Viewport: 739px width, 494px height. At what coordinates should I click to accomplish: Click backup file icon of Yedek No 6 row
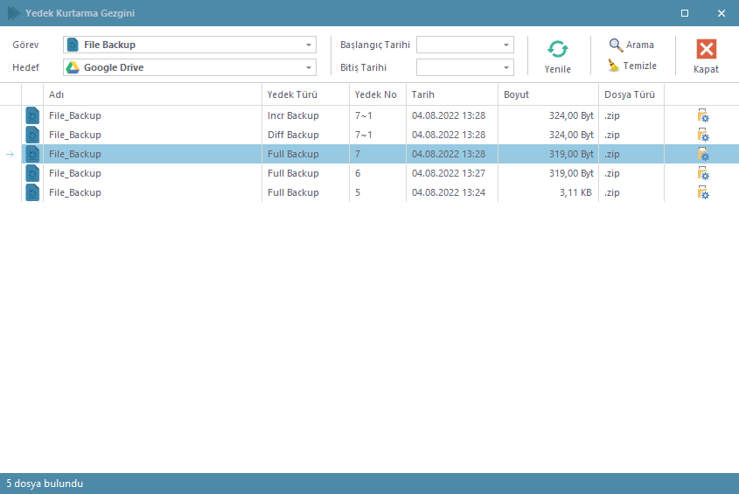[32, 173]
